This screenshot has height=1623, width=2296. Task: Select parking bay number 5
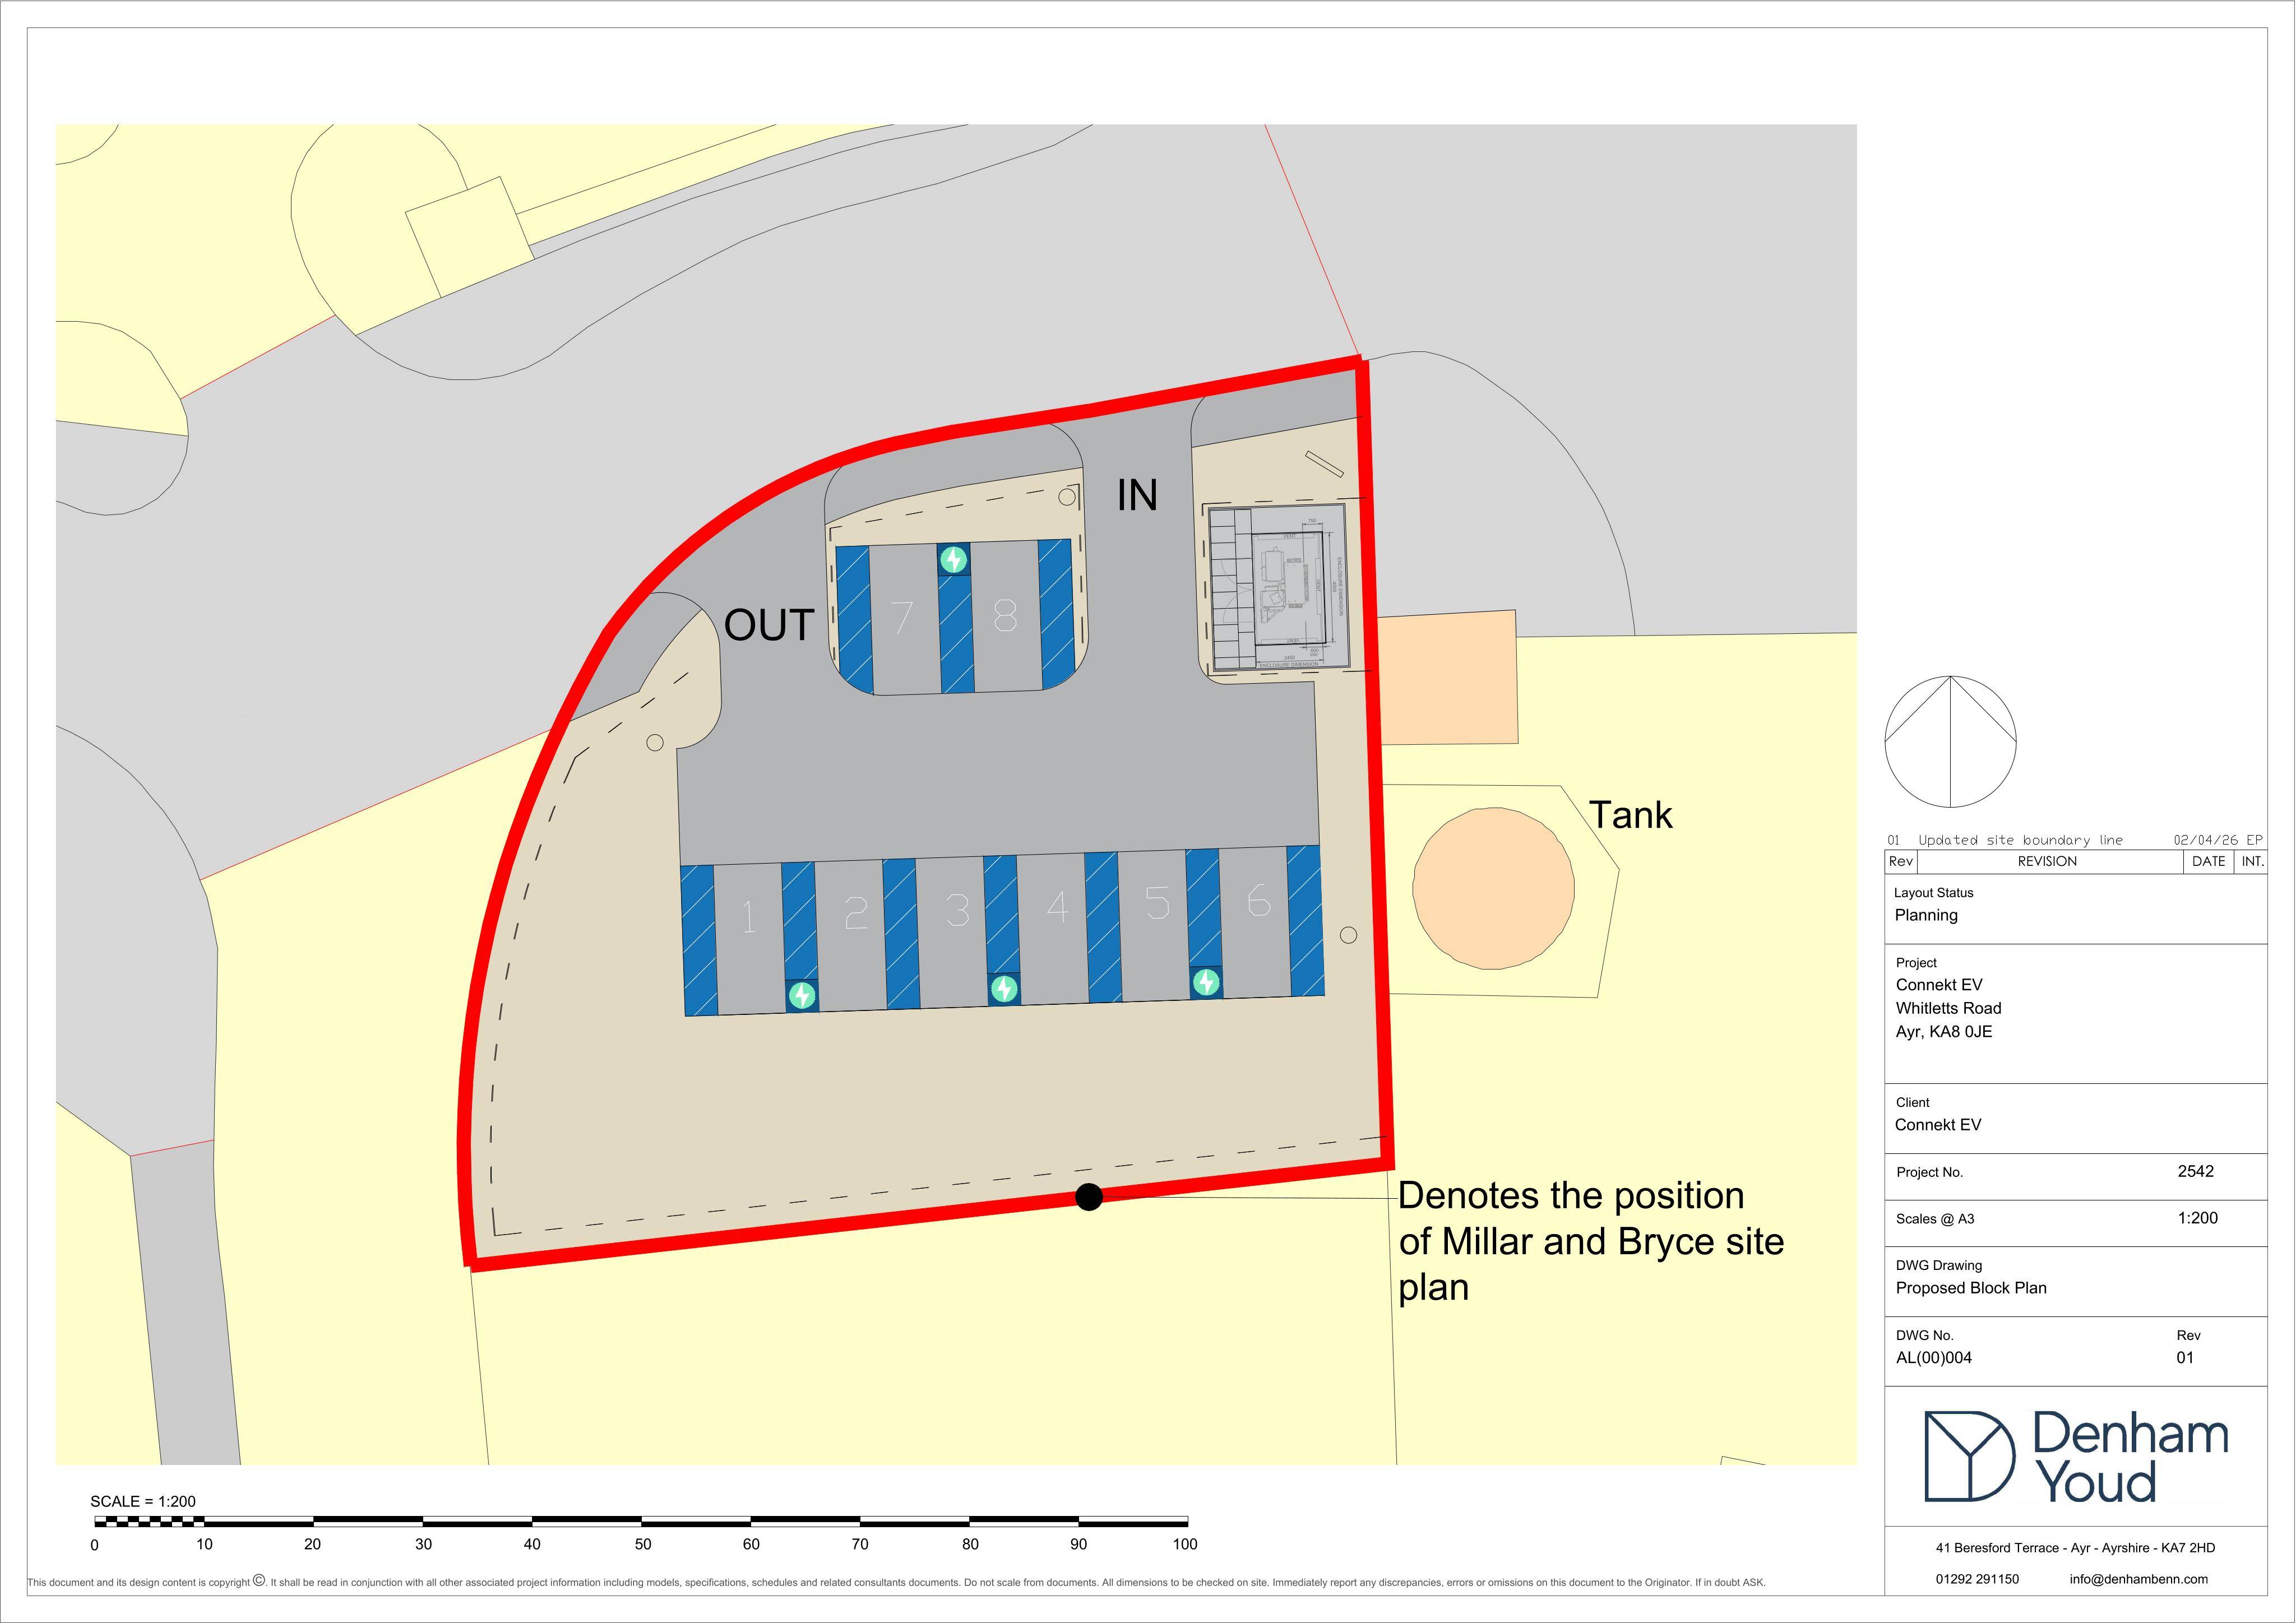[1157, 902]
